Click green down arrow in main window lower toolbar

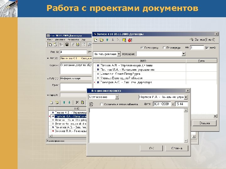(x=69, y=102)
